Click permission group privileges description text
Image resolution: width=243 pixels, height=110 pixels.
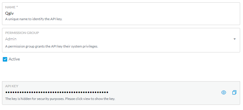click(52, 46)
